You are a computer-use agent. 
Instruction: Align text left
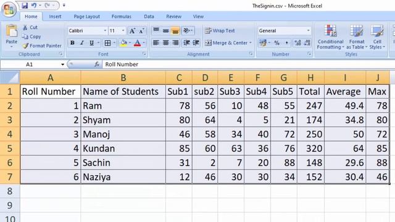pos(156,43)
